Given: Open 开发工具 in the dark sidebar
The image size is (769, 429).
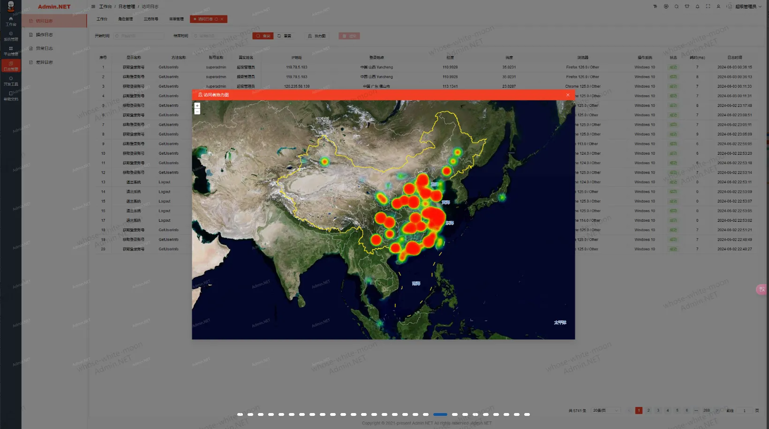Looking at the screenshot, I should (x=11, y=81).
